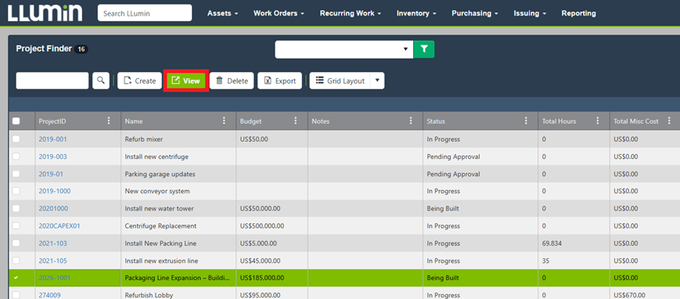
Task: Open project link 2019-01
Action: point(51,174)
